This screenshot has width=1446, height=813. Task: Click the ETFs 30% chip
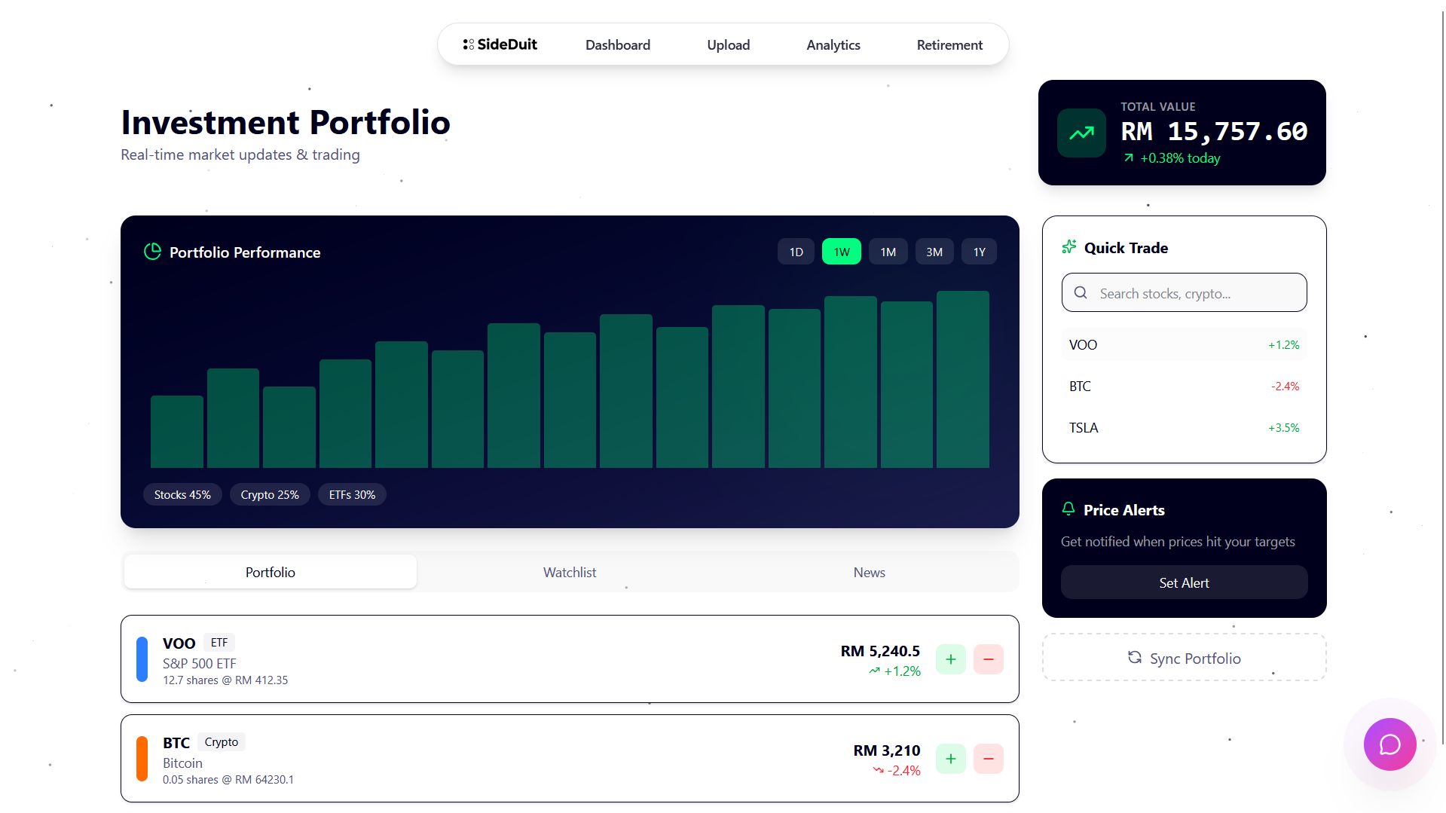coord(352,494)
